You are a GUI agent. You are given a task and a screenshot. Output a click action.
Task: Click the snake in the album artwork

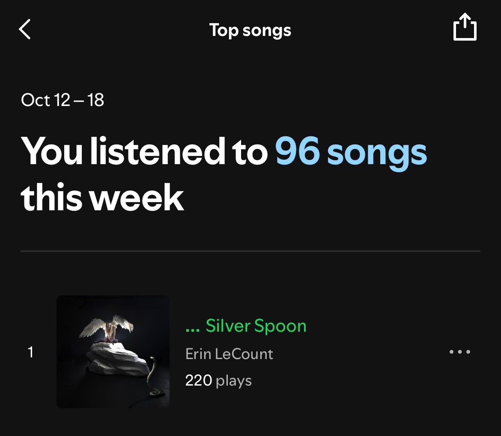pyautogui.click(x=154, y=377)
